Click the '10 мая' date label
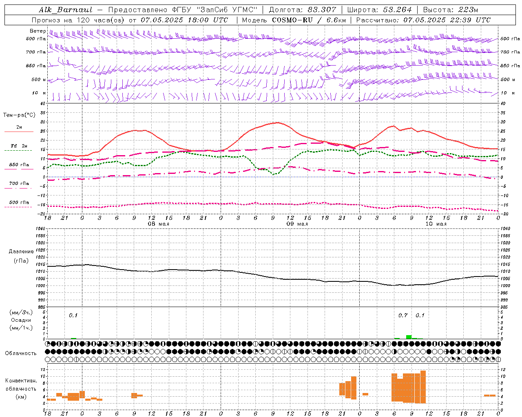Screen dimensions: 522x417 (436, 224)
